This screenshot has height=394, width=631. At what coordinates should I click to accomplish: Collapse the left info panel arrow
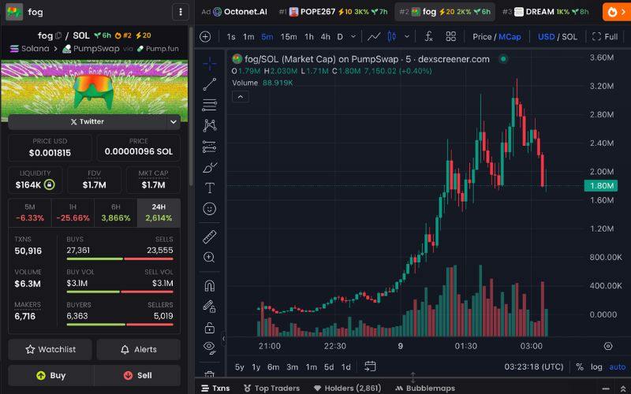click(224, 339)
